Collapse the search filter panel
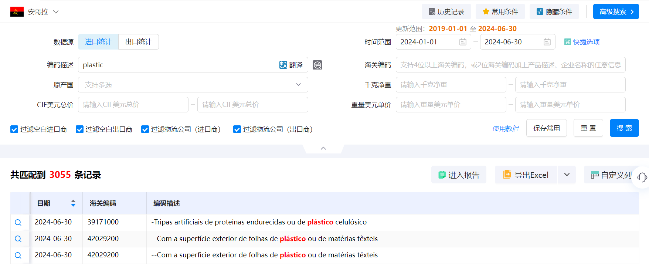Screen dimensions: 649x264 323,148
